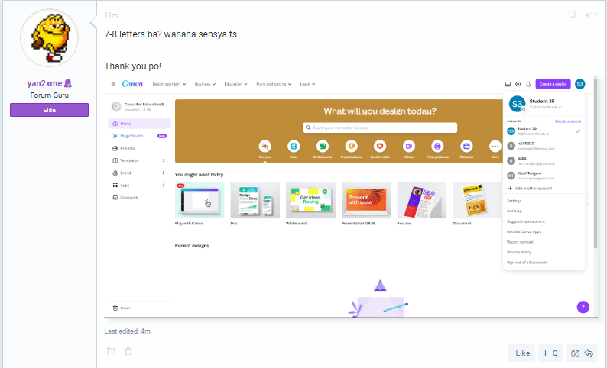Delete the post with the trash can icon

click(x=128, y=351)
